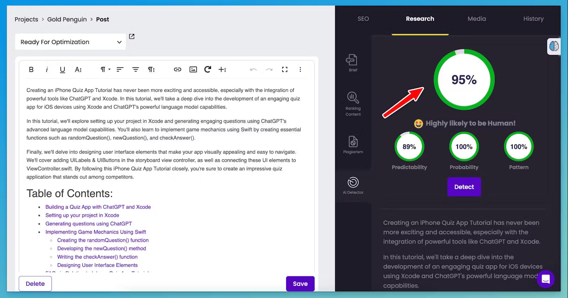The width and height of the screenshot is (568, 298).
Task: Click the redo-style rotate icon in toolbar
Action: click(208, 69)
